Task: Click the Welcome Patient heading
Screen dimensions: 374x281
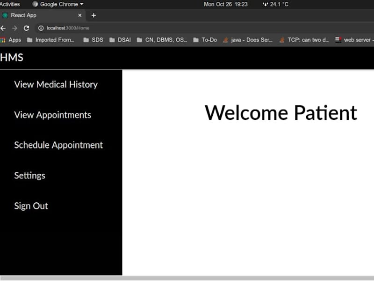Action: coord(281,113)
